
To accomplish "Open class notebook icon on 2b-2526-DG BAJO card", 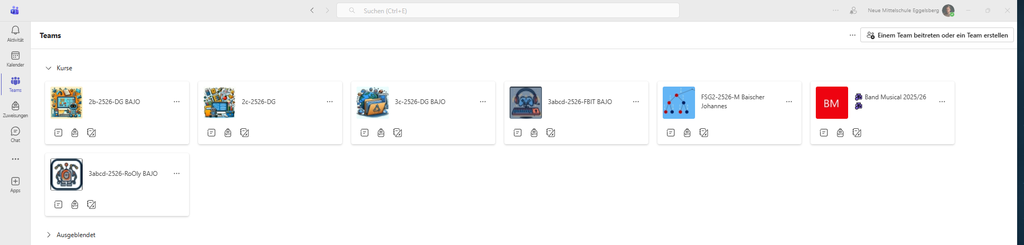I will pyautogui.click(x=58, y=133).
